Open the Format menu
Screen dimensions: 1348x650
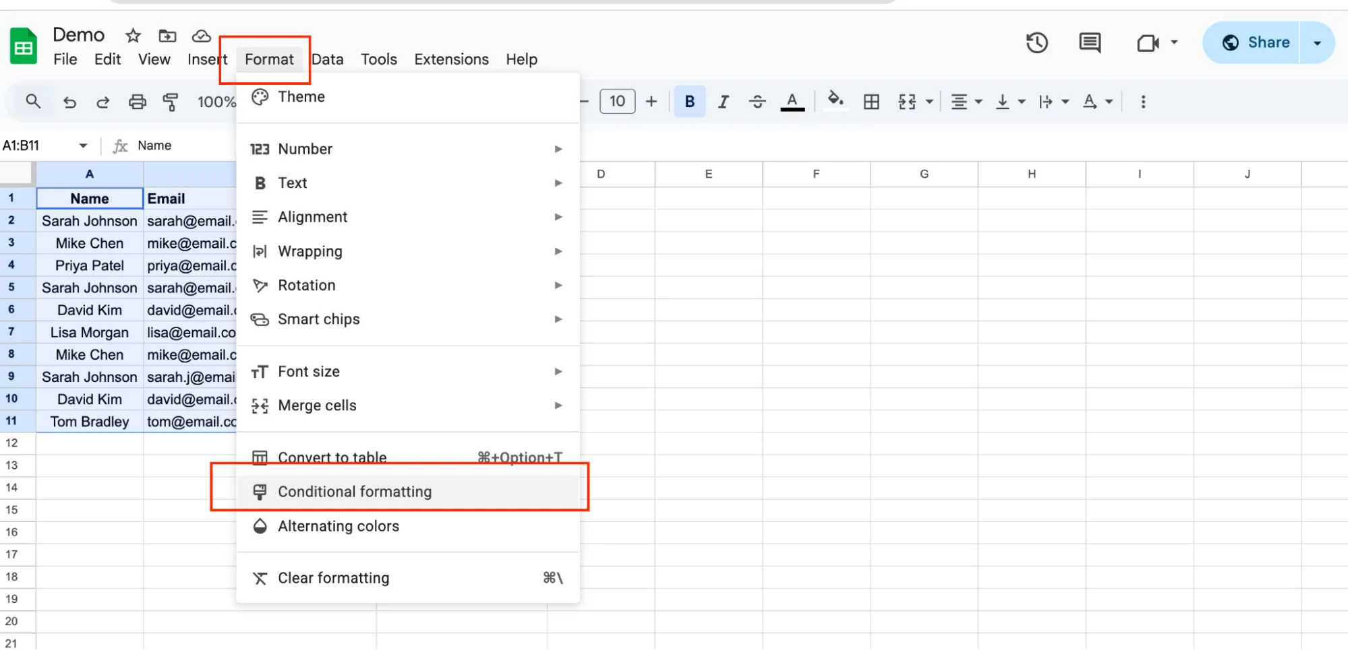[269, 59]
